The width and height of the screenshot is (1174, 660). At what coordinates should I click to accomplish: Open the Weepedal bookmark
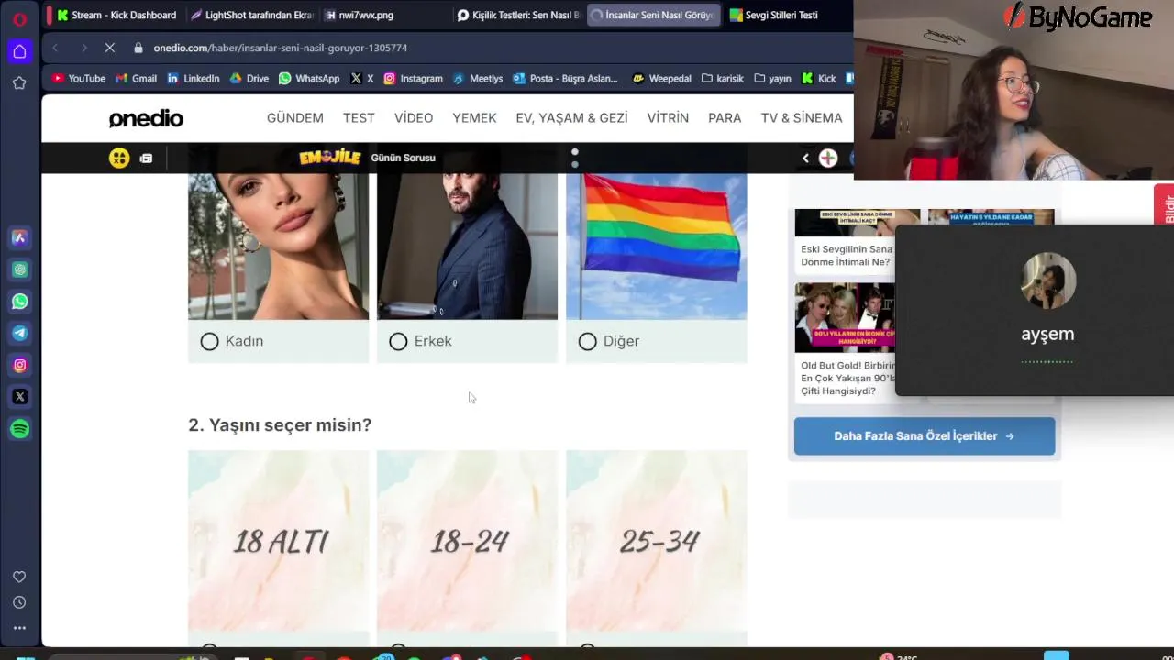click(x=662, y=79)
